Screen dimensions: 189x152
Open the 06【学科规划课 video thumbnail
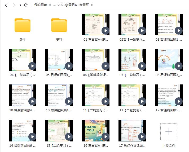point(95,60)
